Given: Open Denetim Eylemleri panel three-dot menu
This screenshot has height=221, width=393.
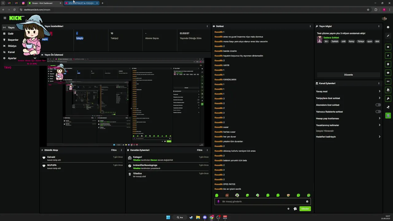Looking at the screenshot, I should tap(207, 150).
